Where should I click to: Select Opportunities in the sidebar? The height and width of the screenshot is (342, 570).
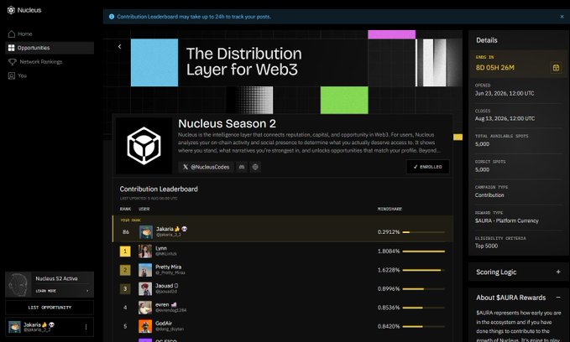[50, 48]
